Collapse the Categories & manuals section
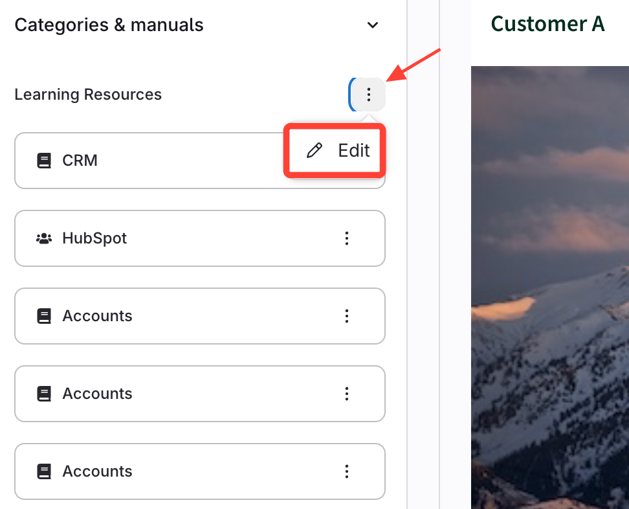Image resolution: width=629 pixels, height=509 pixels. click(373, 26)
